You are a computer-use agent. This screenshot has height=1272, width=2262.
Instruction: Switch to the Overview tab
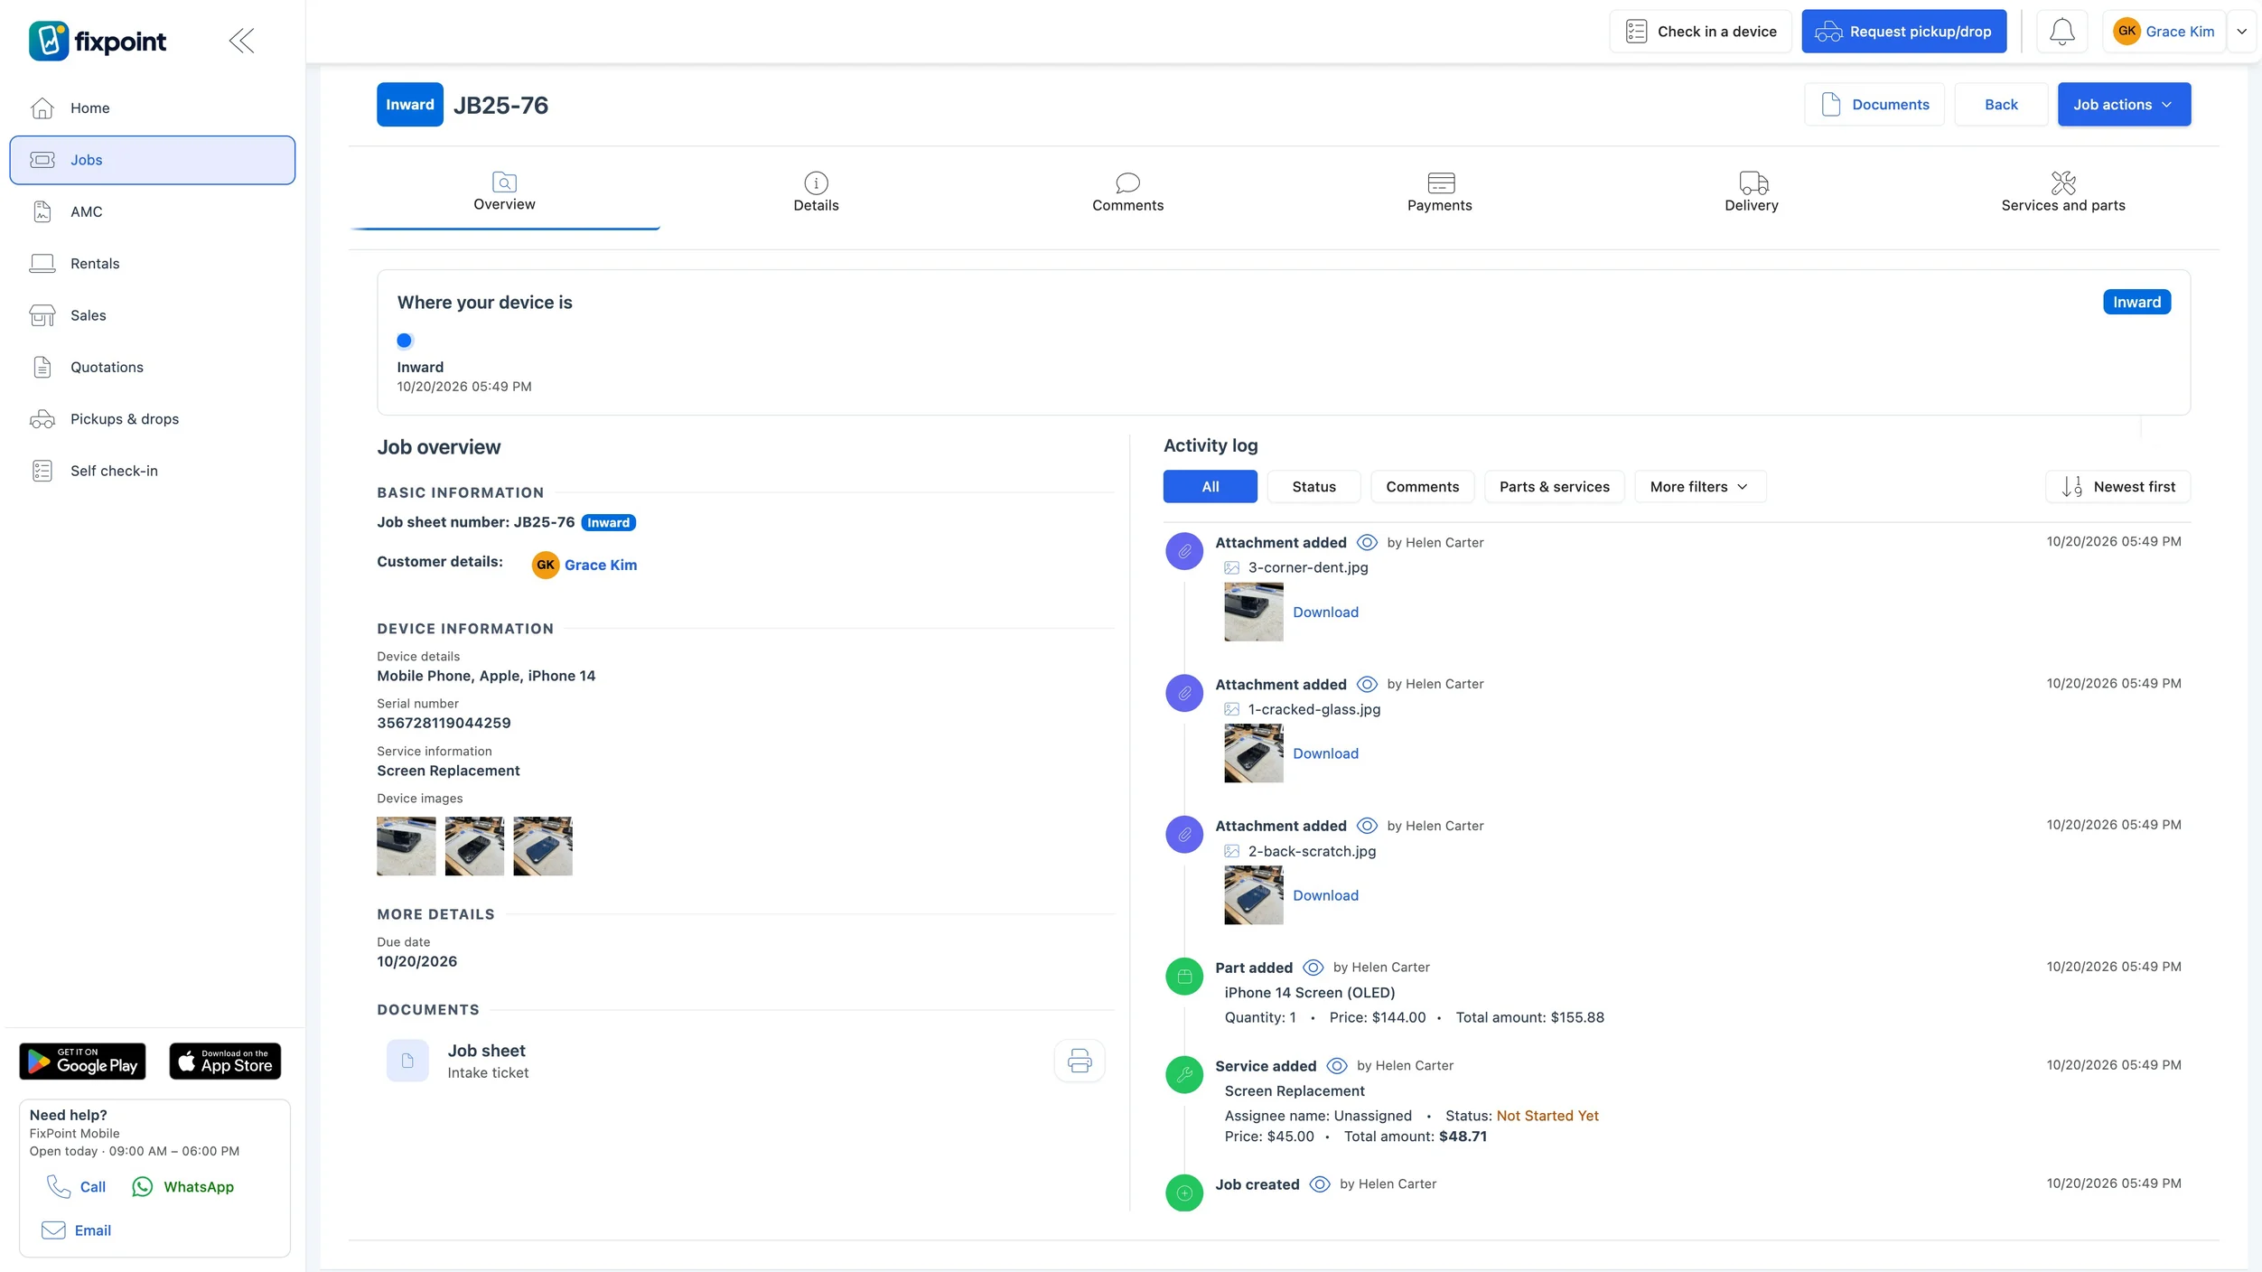point(504,192)
